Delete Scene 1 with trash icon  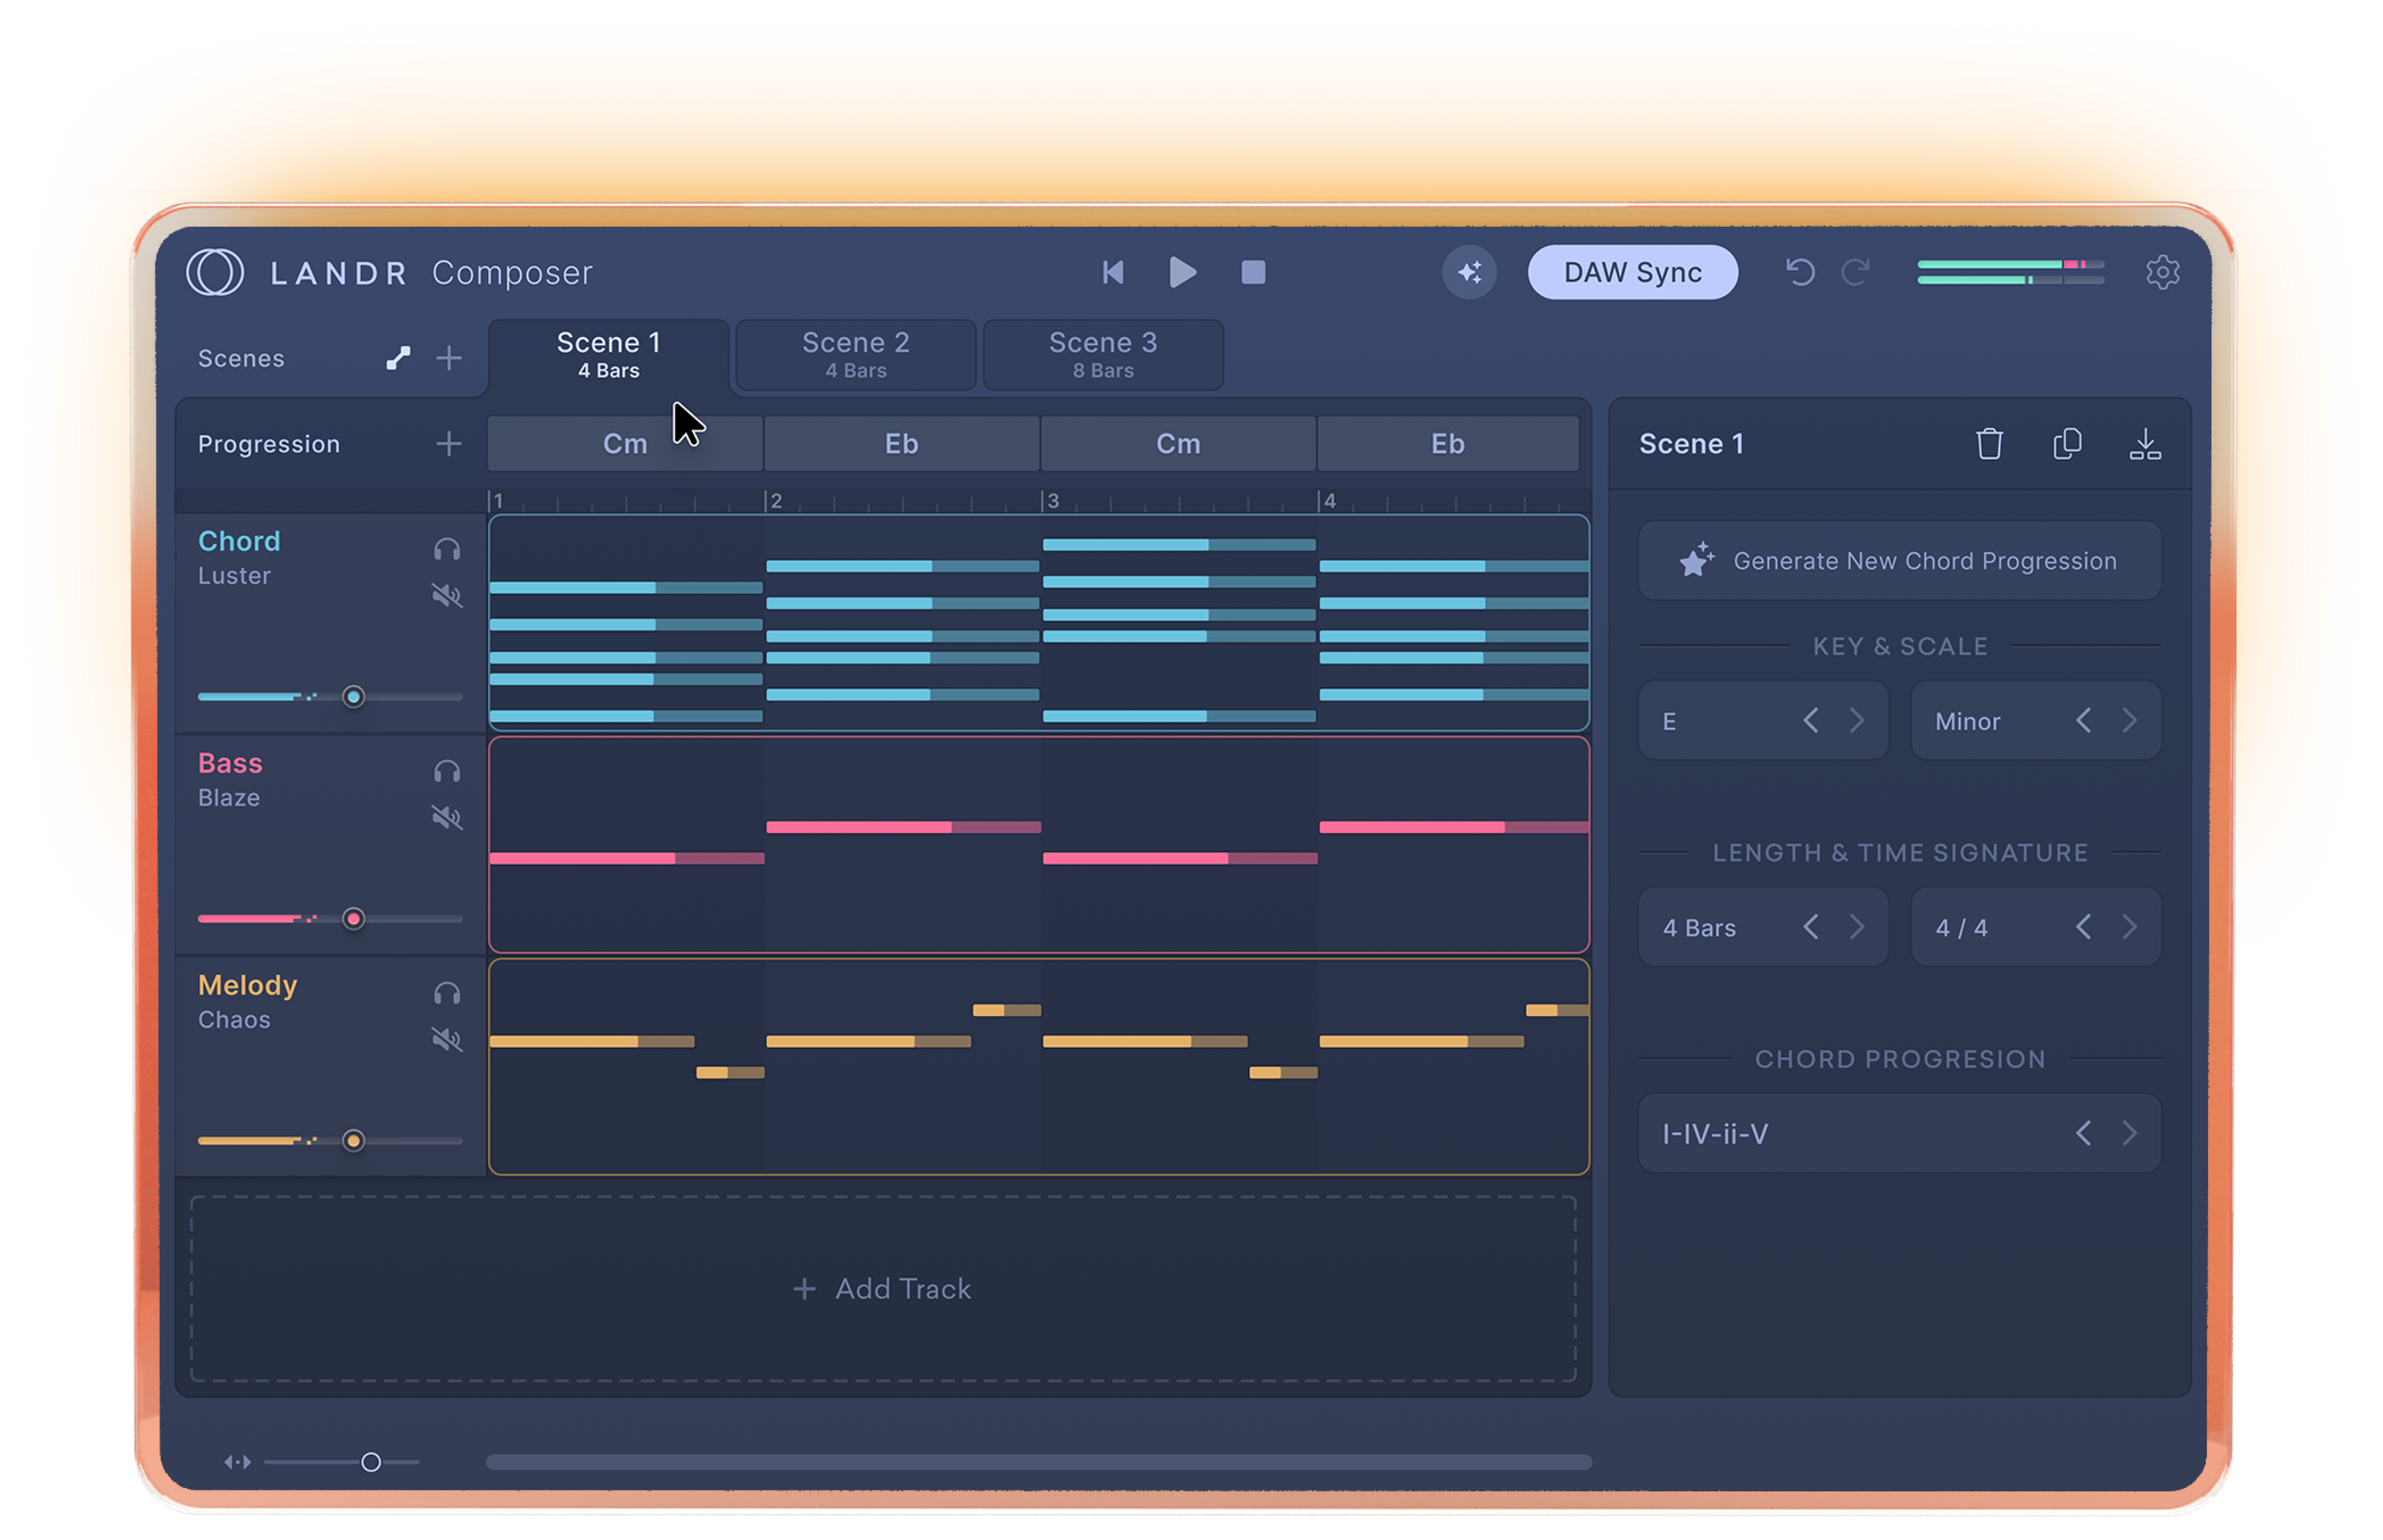click(1989, 444)
